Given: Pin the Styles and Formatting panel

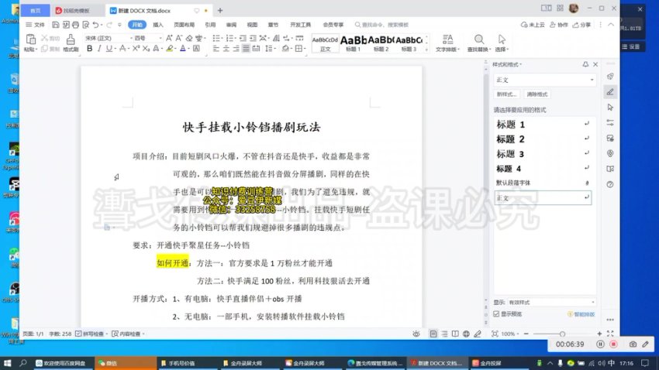Looking at the screenshot, I should [x=585, y=65].
